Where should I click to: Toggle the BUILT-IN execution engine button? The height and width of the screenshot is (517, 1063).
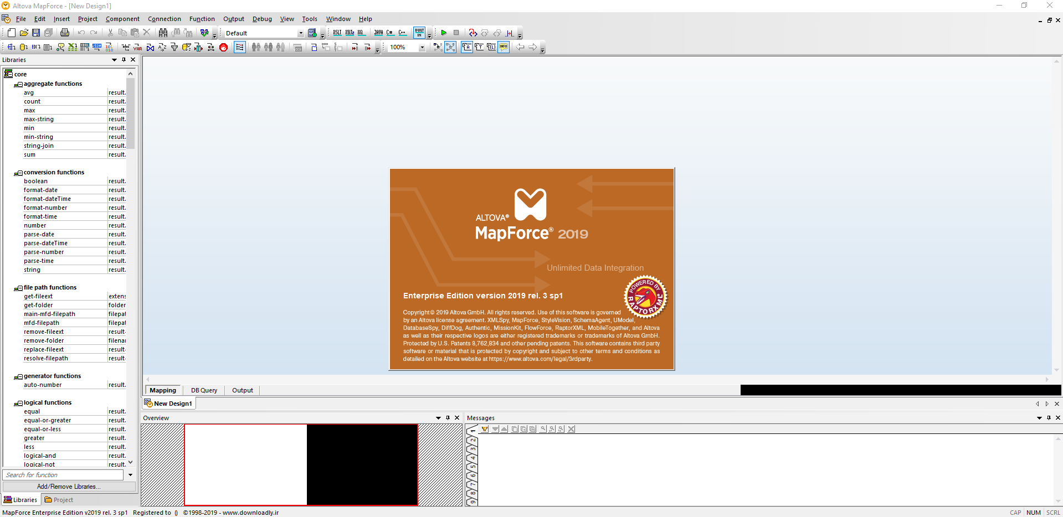pyautogui.click(x=419, y=33)
